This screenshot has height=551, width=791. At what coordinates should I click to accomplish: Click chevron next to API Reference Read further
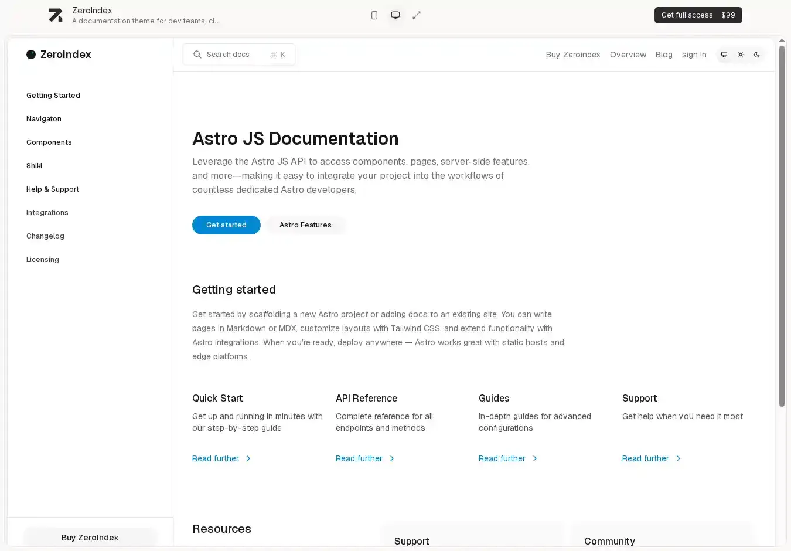pyautogui.click(x=392, y=458)
